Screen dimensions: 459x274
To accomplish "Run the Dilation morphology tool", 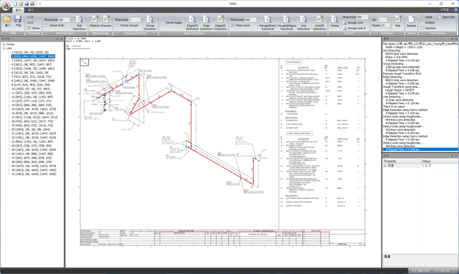I will (93, 22).
